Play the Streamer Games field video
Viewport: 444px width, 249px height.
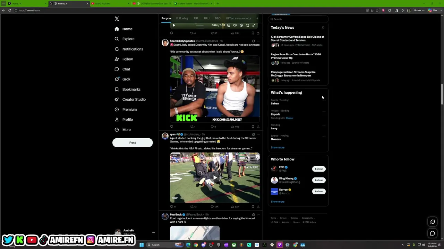click(x=215, y=178)
